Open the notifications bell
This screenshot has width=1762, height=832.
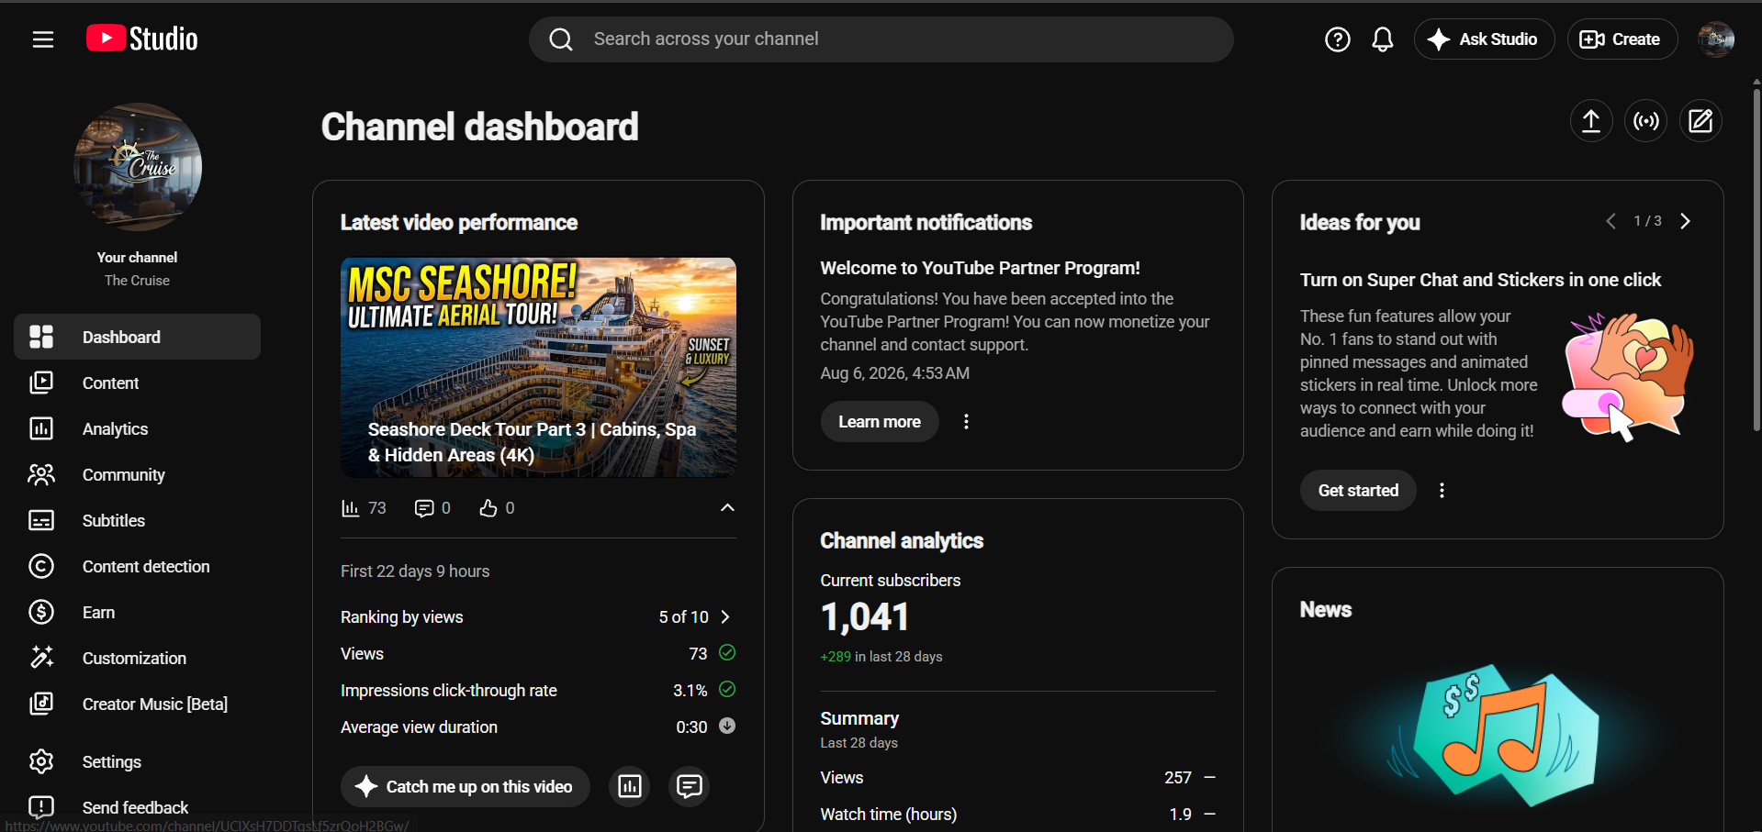pos(1383,39)
